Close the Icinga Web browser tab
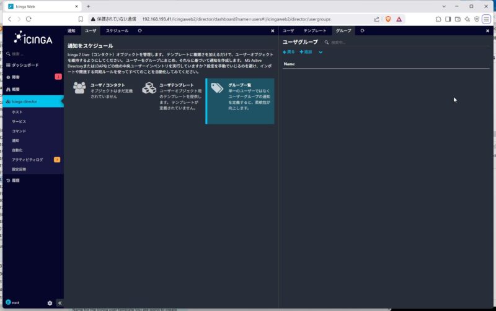The height and width of the screenshot is (311, 496). 76,6
